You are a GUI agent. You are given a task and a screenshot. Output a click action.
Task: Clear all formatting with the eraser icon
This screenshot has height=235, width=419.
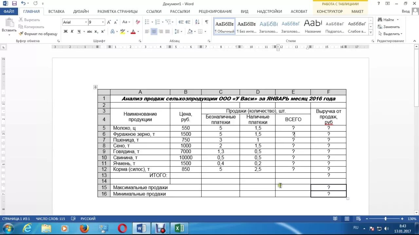(138, 22)
